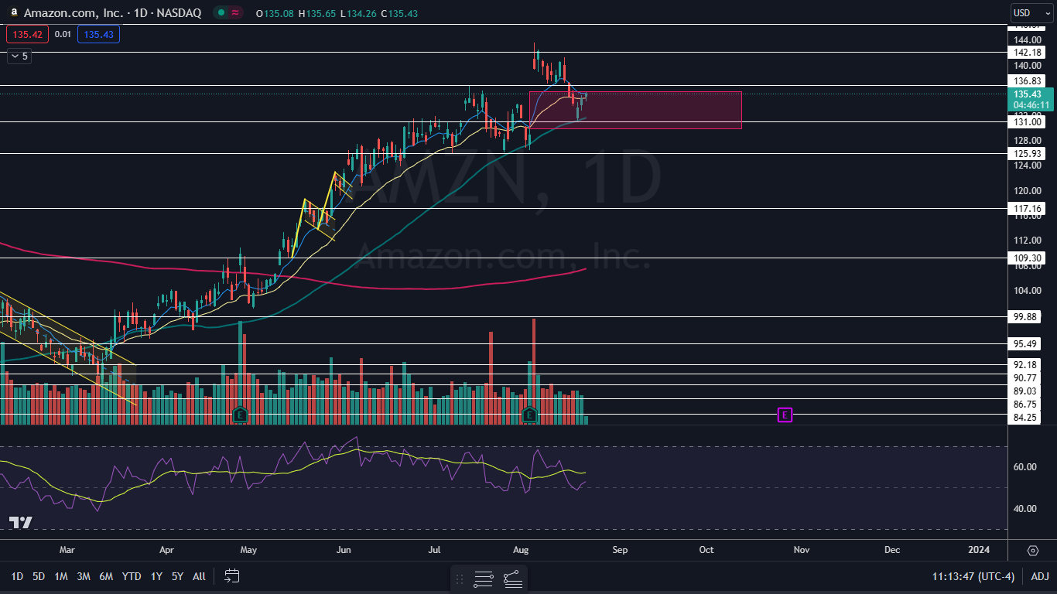
Task: Select the 5Y time range
Action: pyautogui.click(x=177, y=576)
